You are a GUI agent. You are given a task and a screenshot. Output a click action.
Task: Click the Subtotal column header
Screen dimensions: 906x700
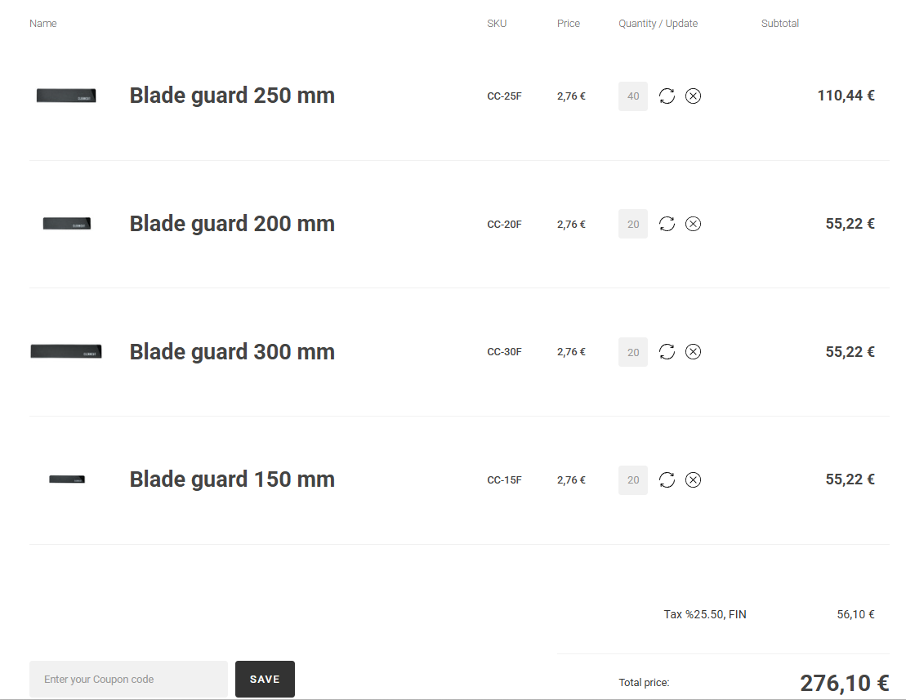pos(779,23)
